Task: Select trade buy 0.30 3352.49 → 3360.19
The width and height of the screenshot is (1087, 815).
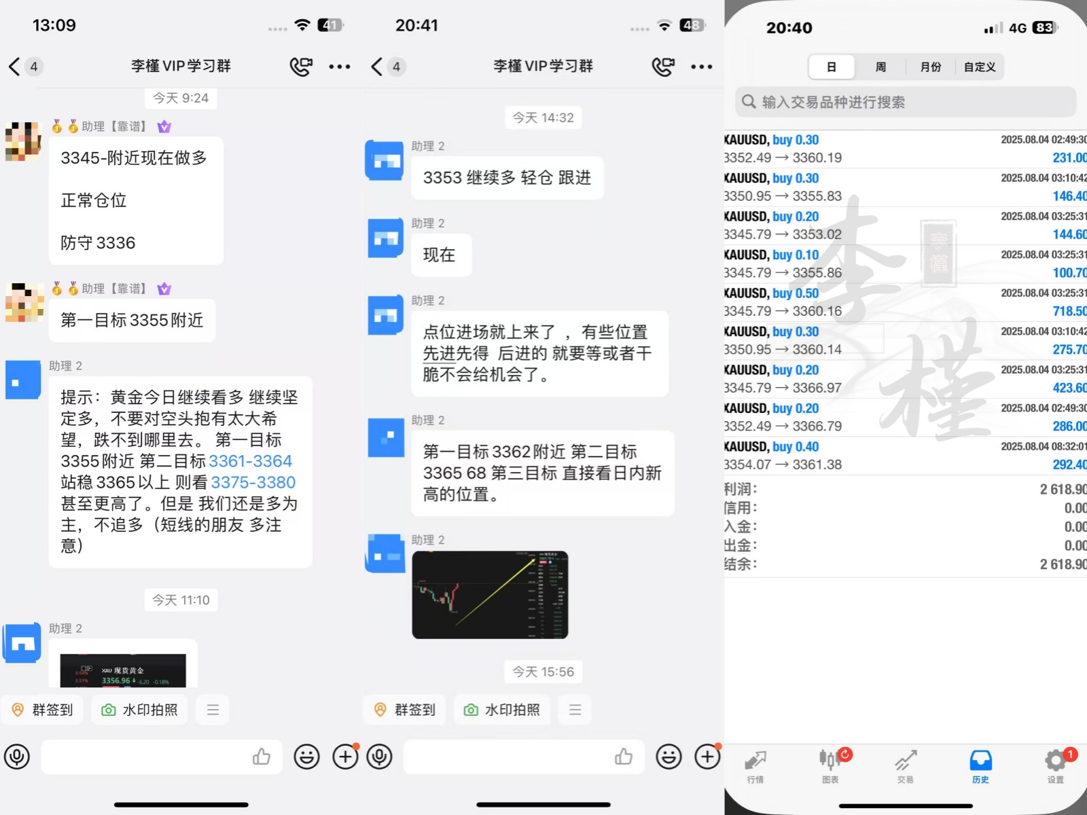Action: (906, 149)
